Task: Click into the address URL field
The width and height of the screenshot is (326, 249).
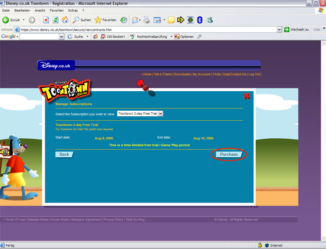Action: pos(146,30)
